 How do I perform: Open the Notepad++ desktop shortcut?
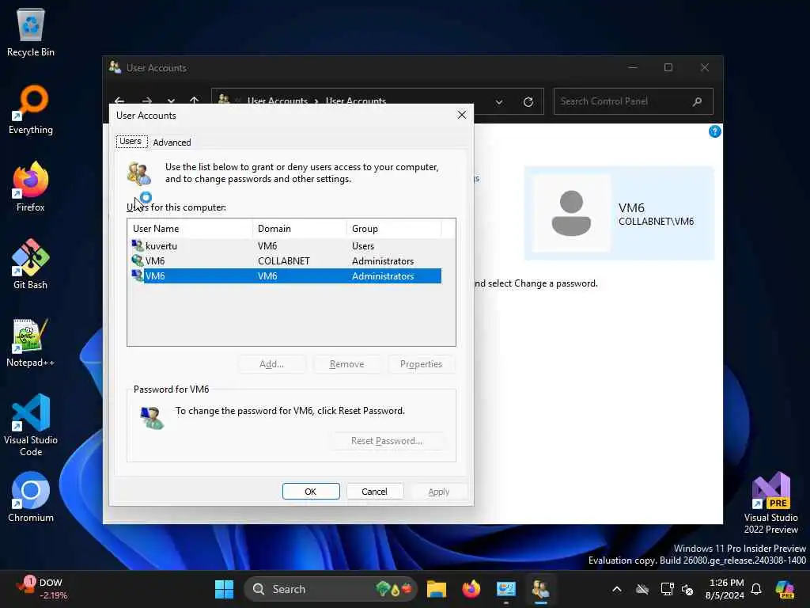tap(31, 342)
